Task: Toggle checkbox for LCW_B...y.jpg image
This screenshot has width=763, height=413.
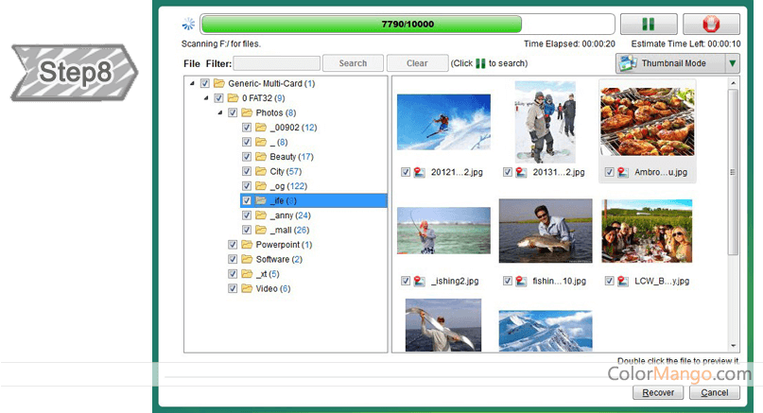Action: 610,281
